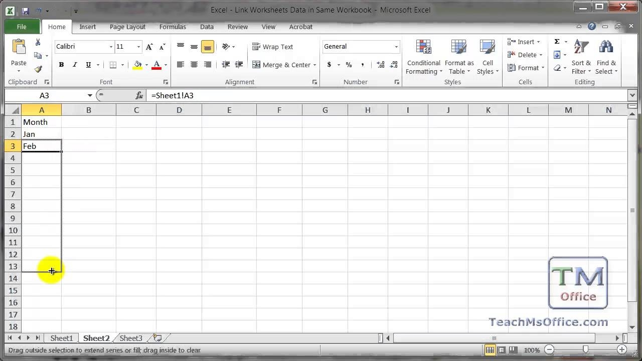
Task: Select cell A1 containing Month
Action: click(41, 122)
